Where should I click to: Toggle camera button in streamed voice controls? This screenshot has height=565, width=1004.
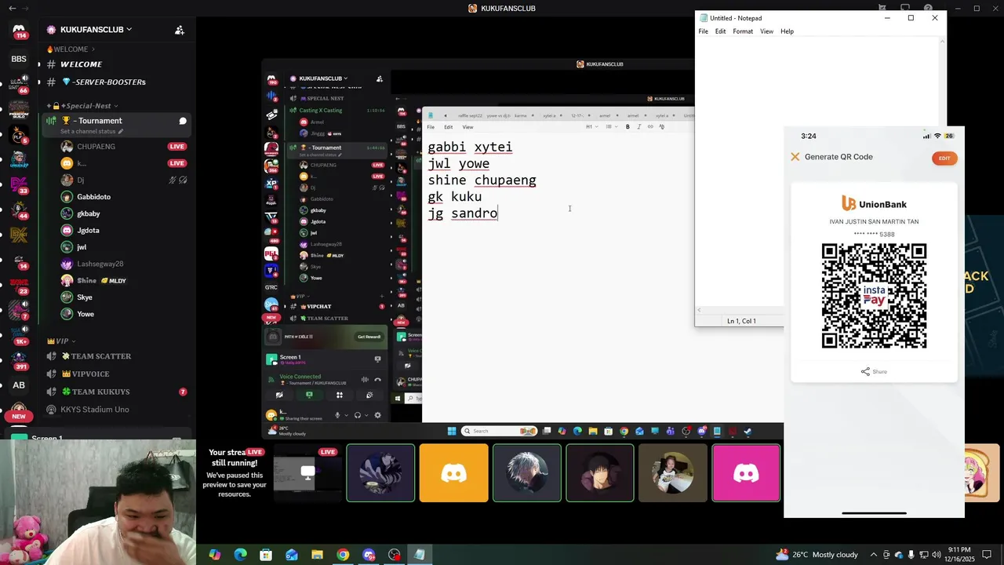[279, 395]
